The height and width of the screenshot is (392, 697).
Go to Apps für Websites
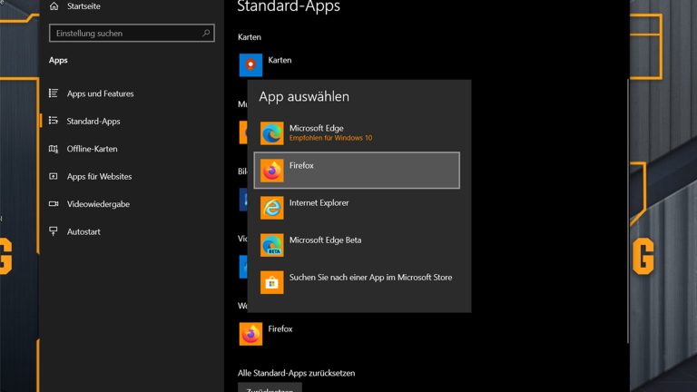pyautogui.click(x=99, y=176)
